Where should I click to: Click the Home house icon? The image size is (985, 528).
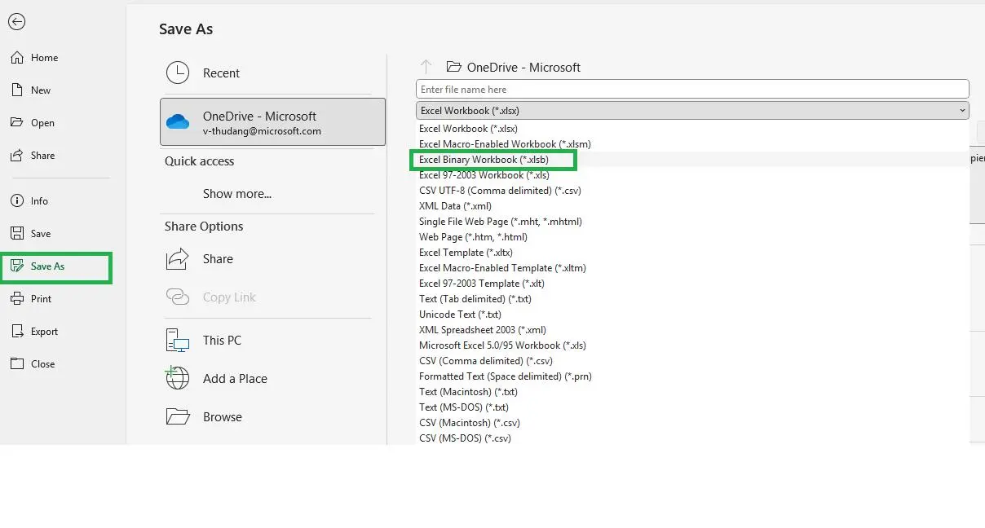click(x=16, y=58)
